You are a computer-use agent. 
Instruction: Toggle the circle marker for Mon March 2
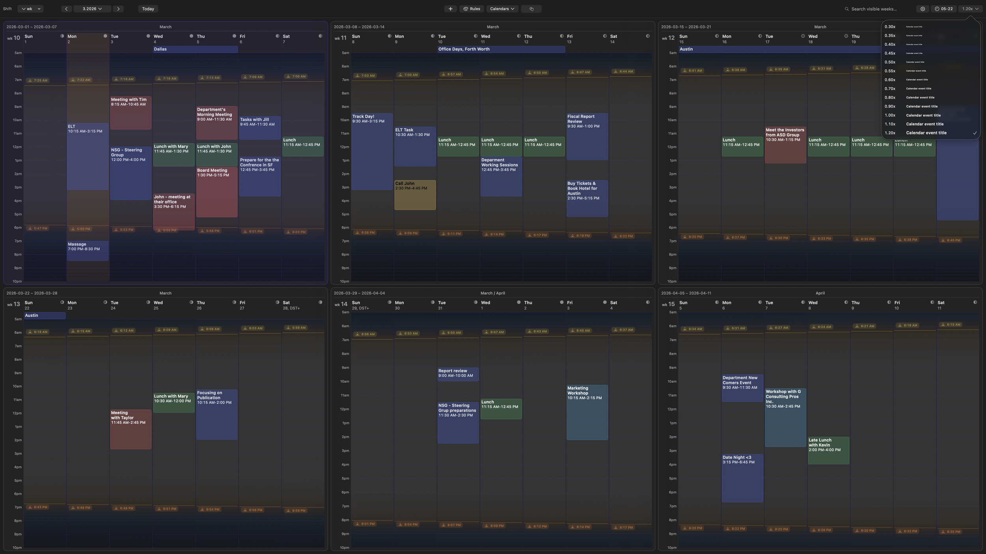(105, 36)
